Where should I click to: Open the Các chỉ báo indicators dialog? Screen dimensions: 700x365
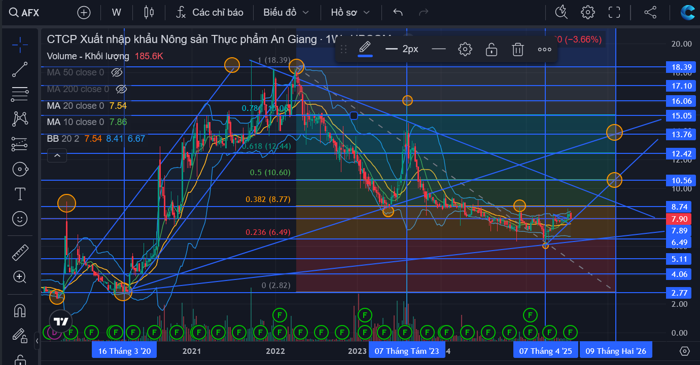(209, 13)
